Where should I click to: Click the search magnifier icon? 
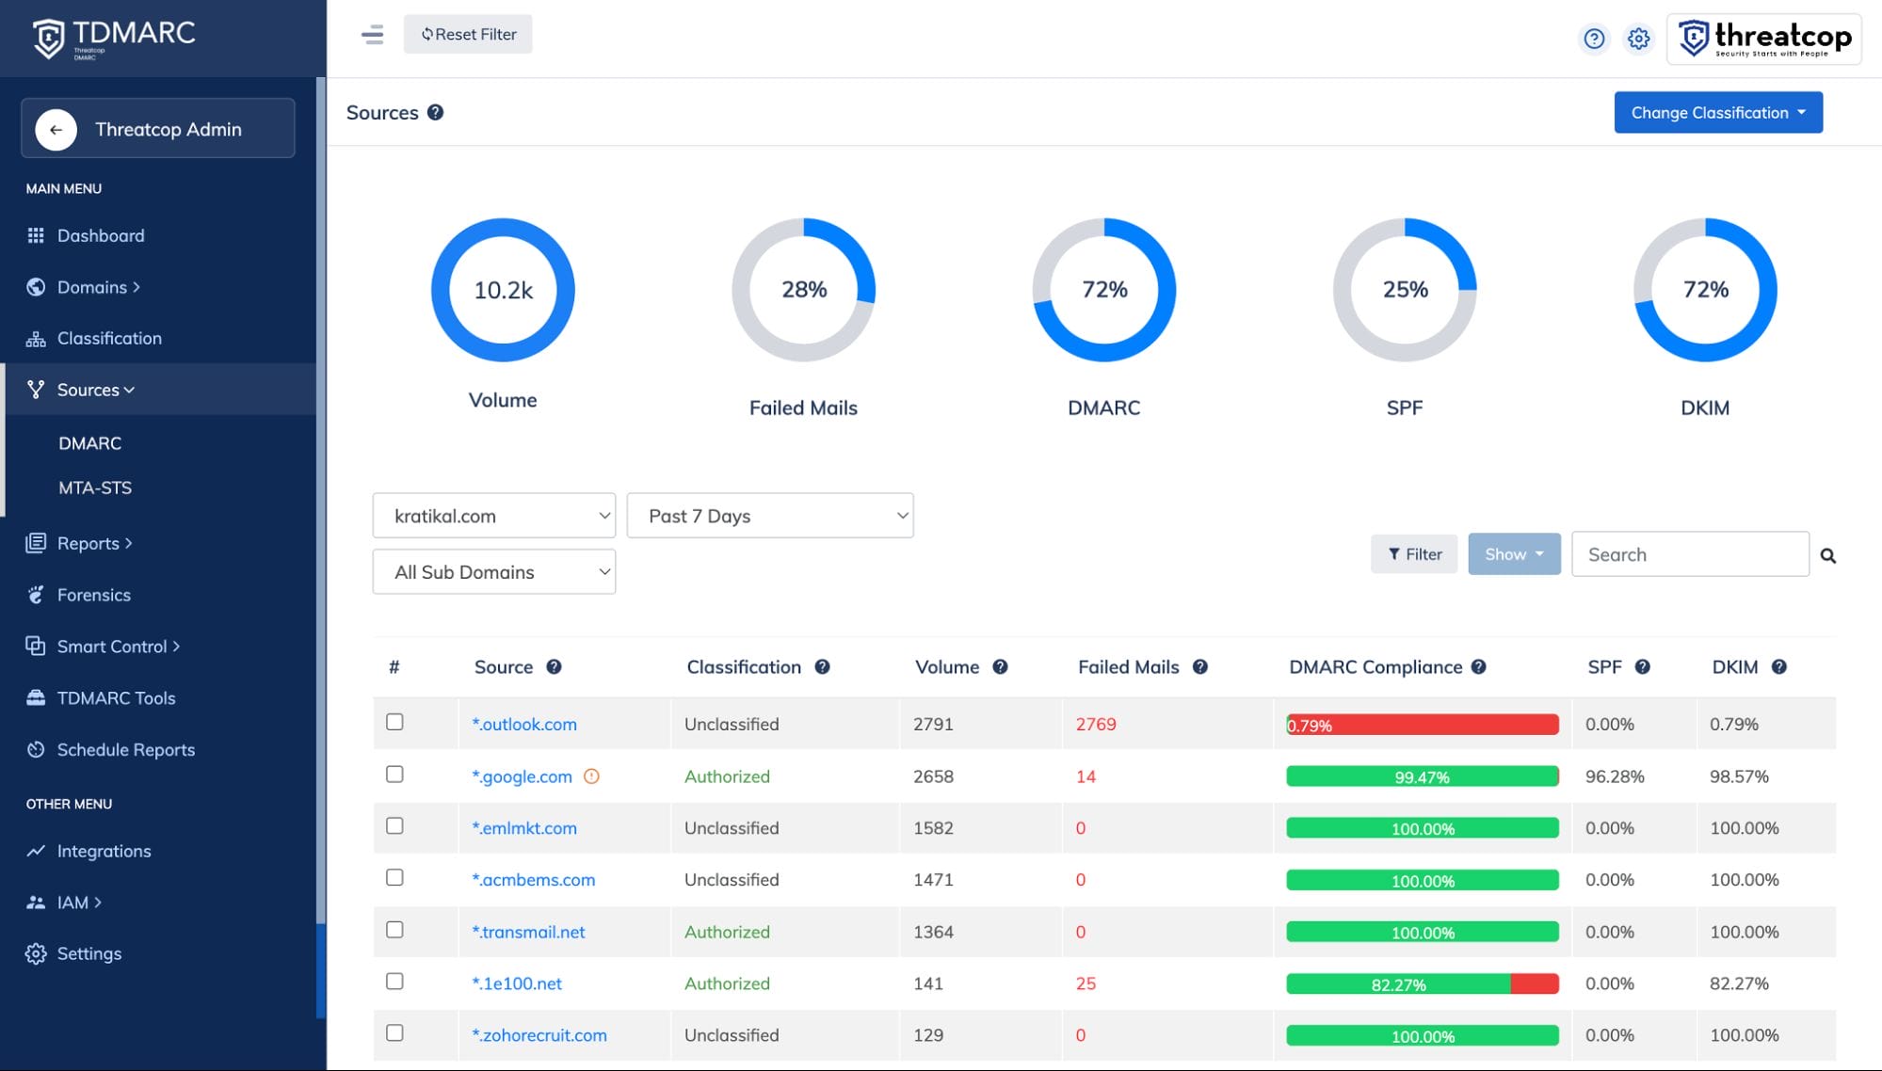click(1827, 555)
